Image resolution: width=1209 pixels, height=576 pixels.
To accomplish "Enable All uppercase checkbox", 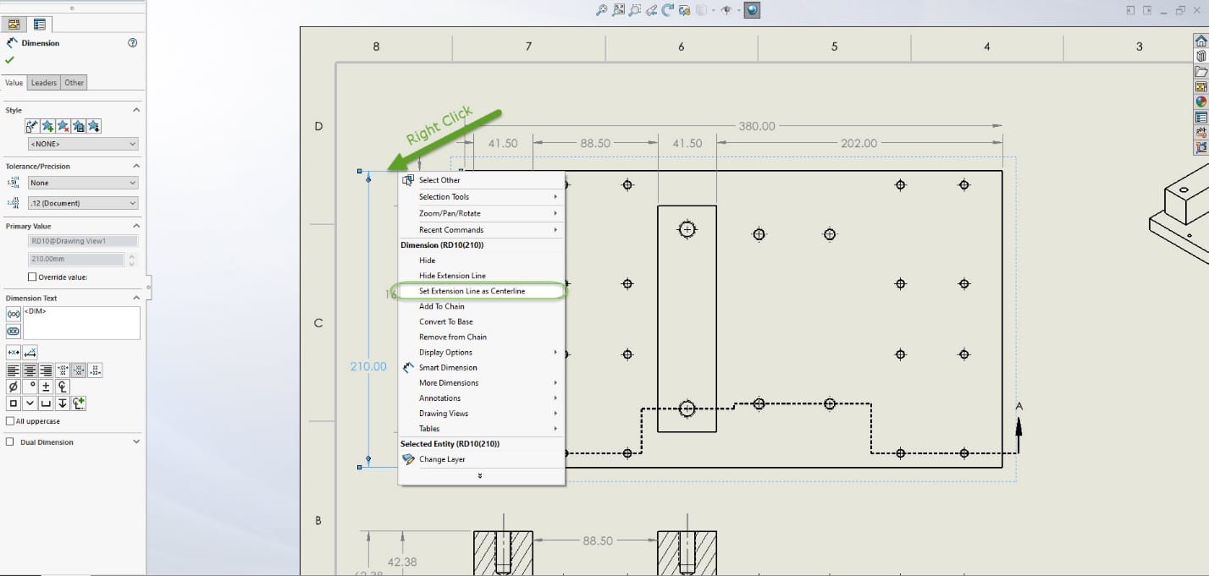I will click(10, 421).
